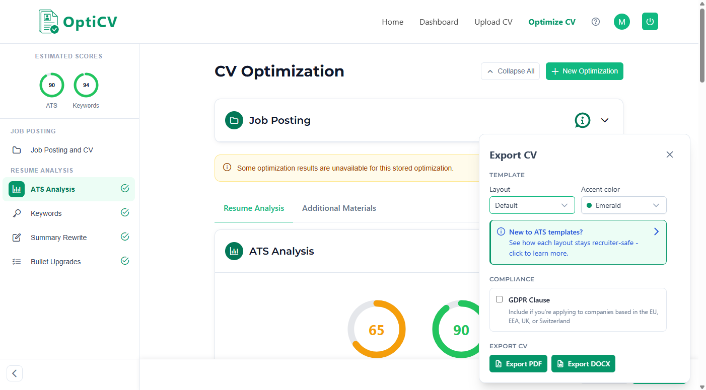Open the Accent color Emerald dropdown
This screenshot has width=706, height=390.
(624, 205)
